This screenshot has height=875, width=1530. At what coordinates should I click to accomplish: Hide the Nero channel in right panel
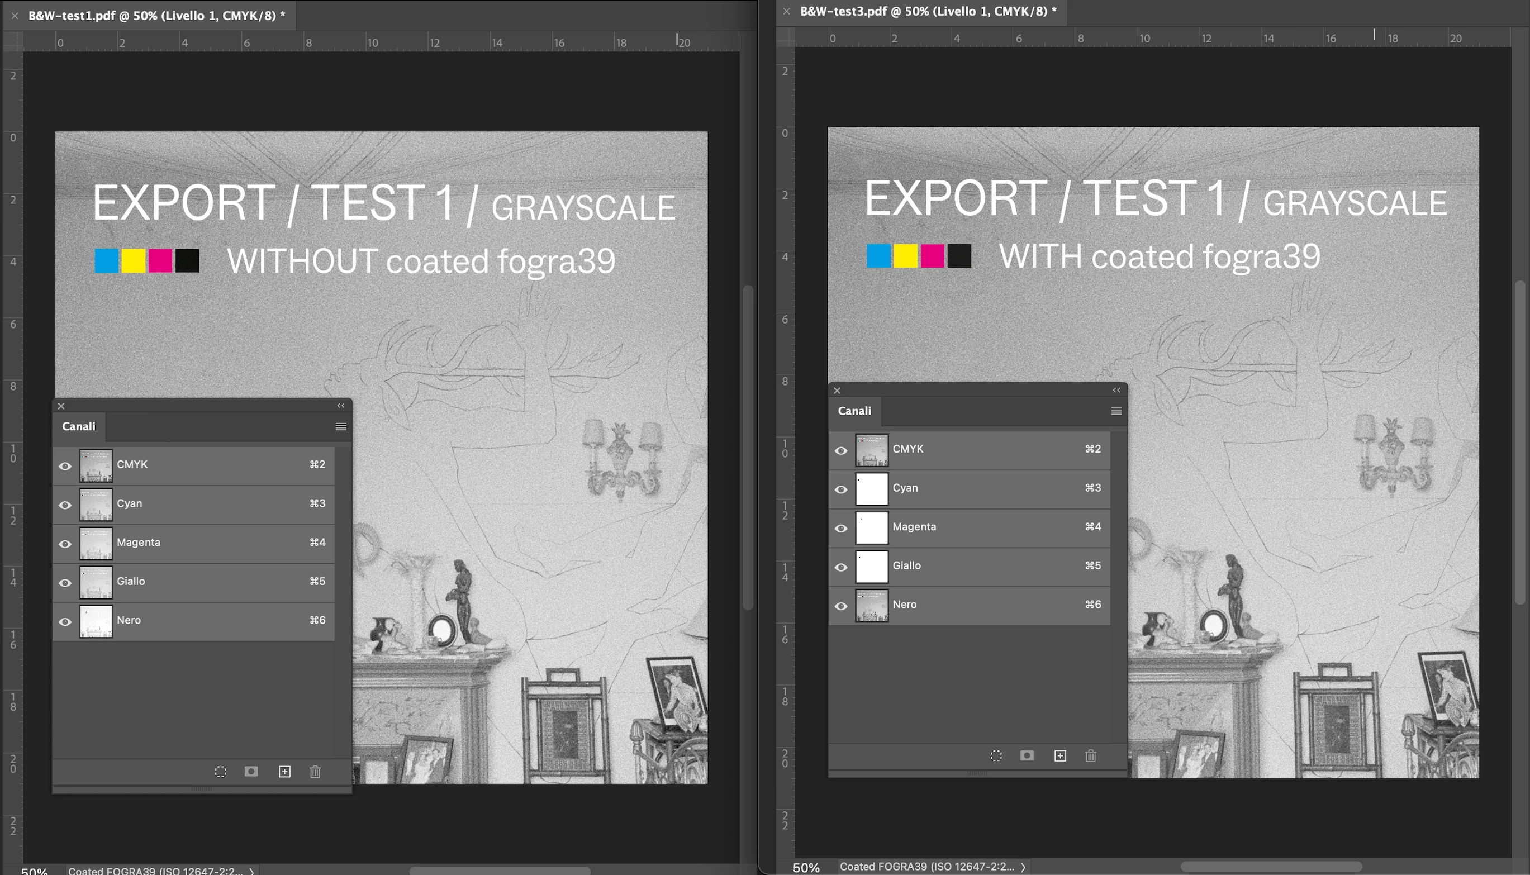coord(841,606)
